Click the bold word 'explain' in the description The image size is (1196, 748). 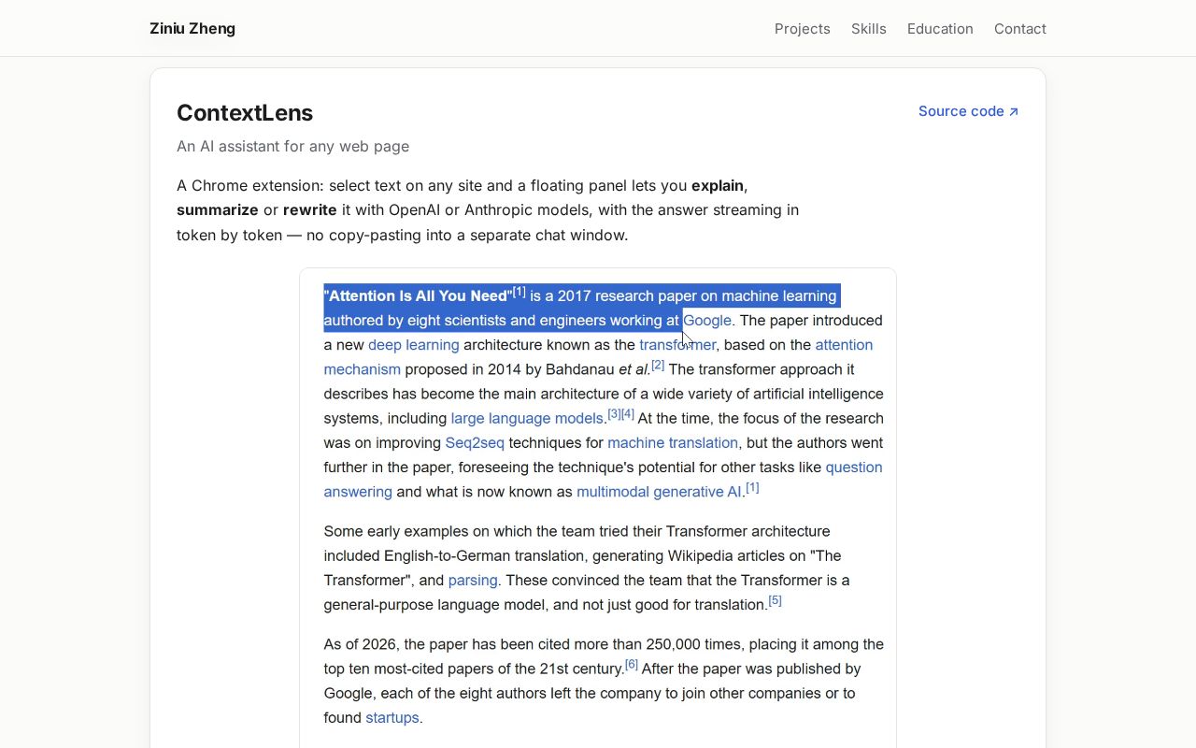pos(718,185)
